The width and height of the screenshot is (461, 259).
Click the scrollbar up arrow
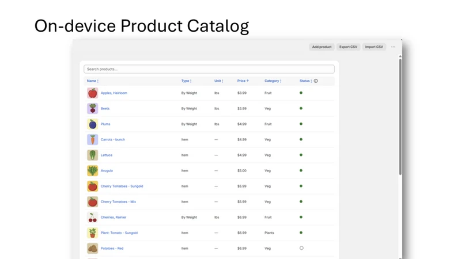click(x=400, y=56)
